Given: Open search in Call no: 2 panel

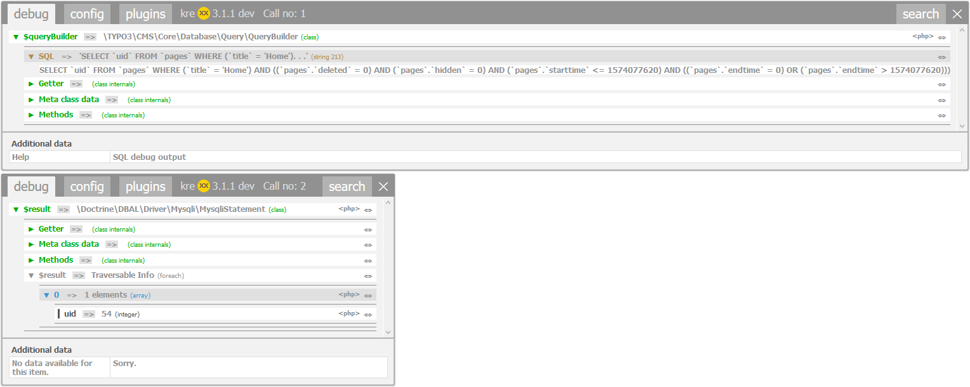Looking at the screenshot, I should tap(347, 187).
